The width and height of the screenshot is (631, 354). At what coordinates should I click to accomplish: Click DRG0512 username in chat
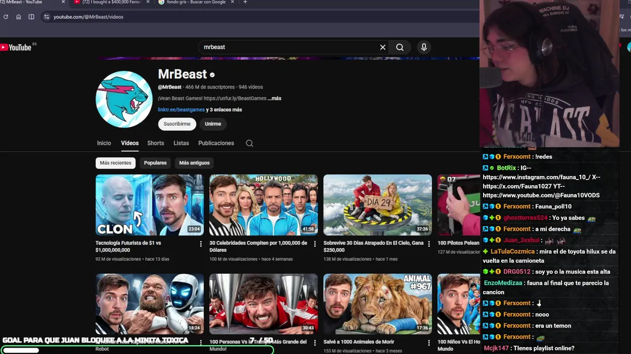[517, 272]
